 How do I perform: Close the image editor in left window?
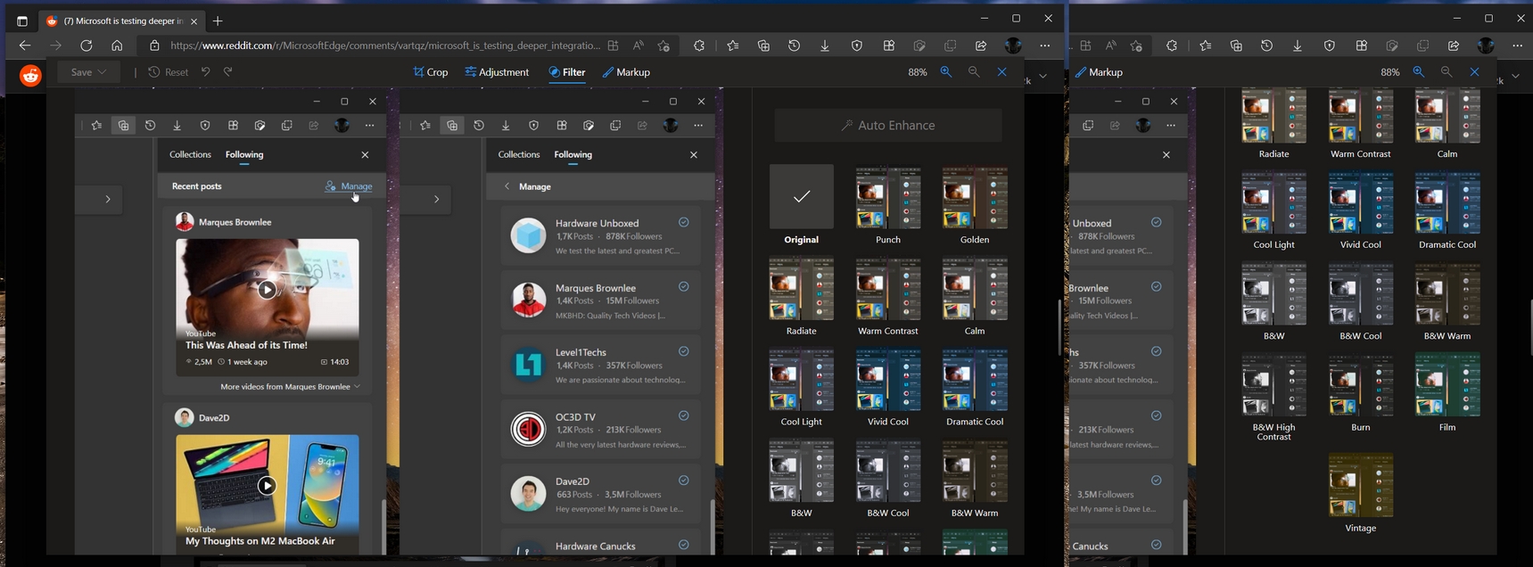[x=1002, y=72]
